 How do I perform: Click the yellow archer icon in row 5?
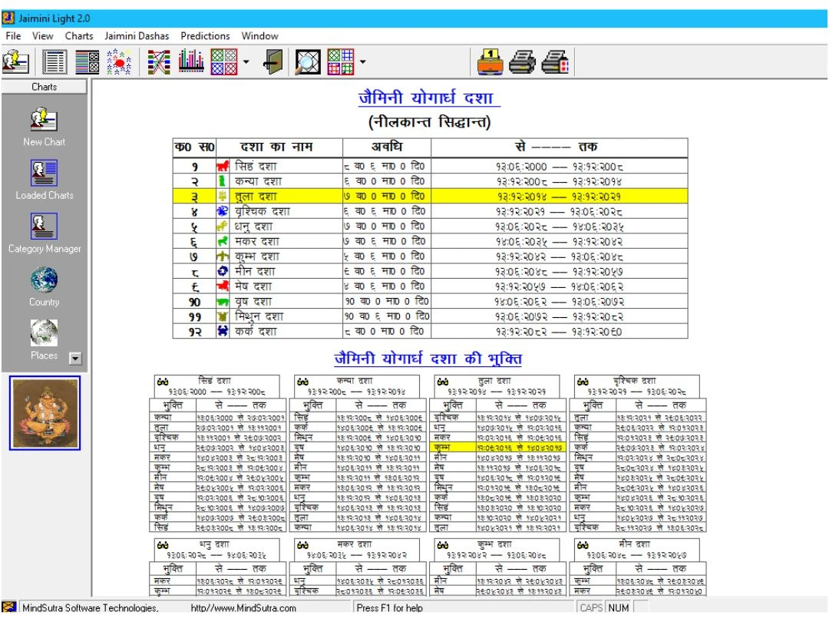pyautogui.click(x=223, y=227)
